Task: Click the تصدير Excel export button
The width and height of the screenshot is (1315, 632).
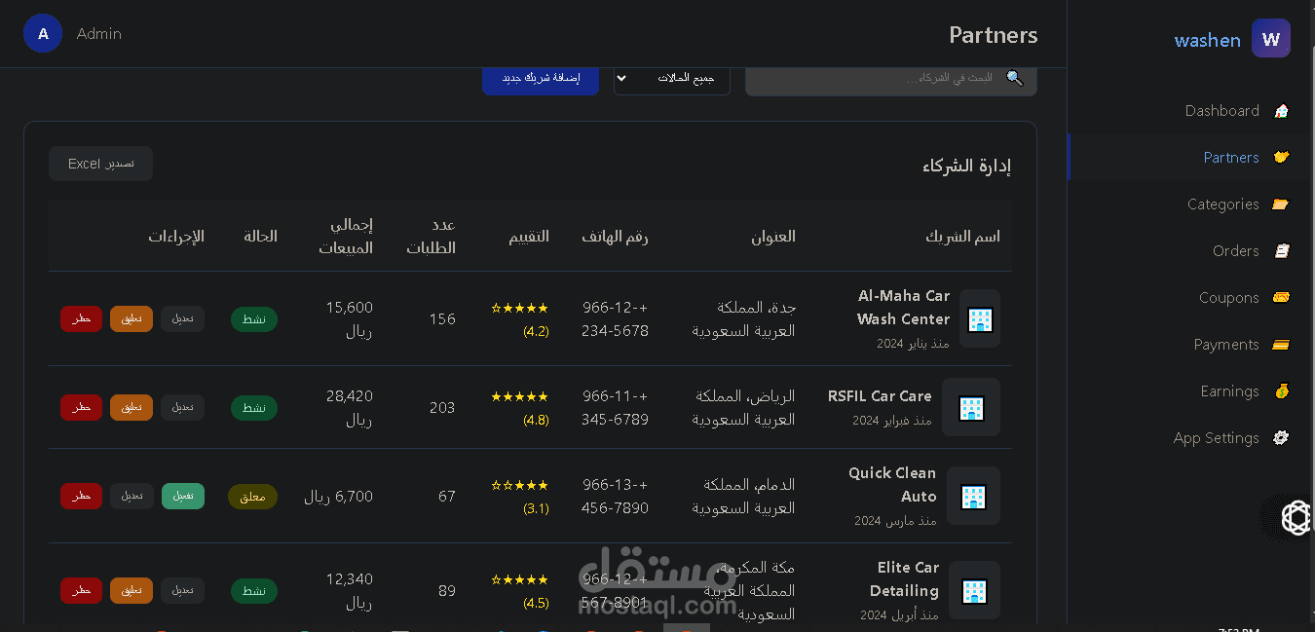Action: coord(100,164)
